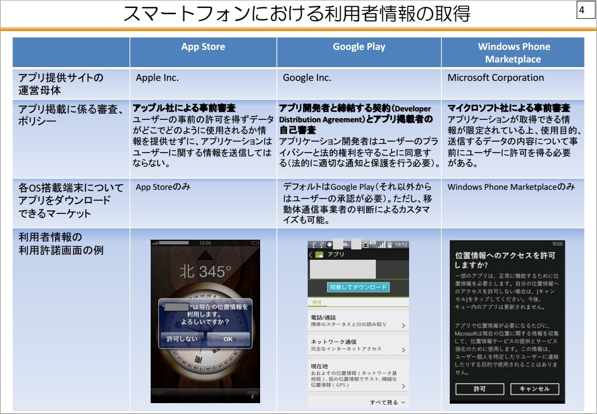Expand the ネットワーク通信 permission chevron
Screen dimensions: 597x414
click(x=403, y=350)
